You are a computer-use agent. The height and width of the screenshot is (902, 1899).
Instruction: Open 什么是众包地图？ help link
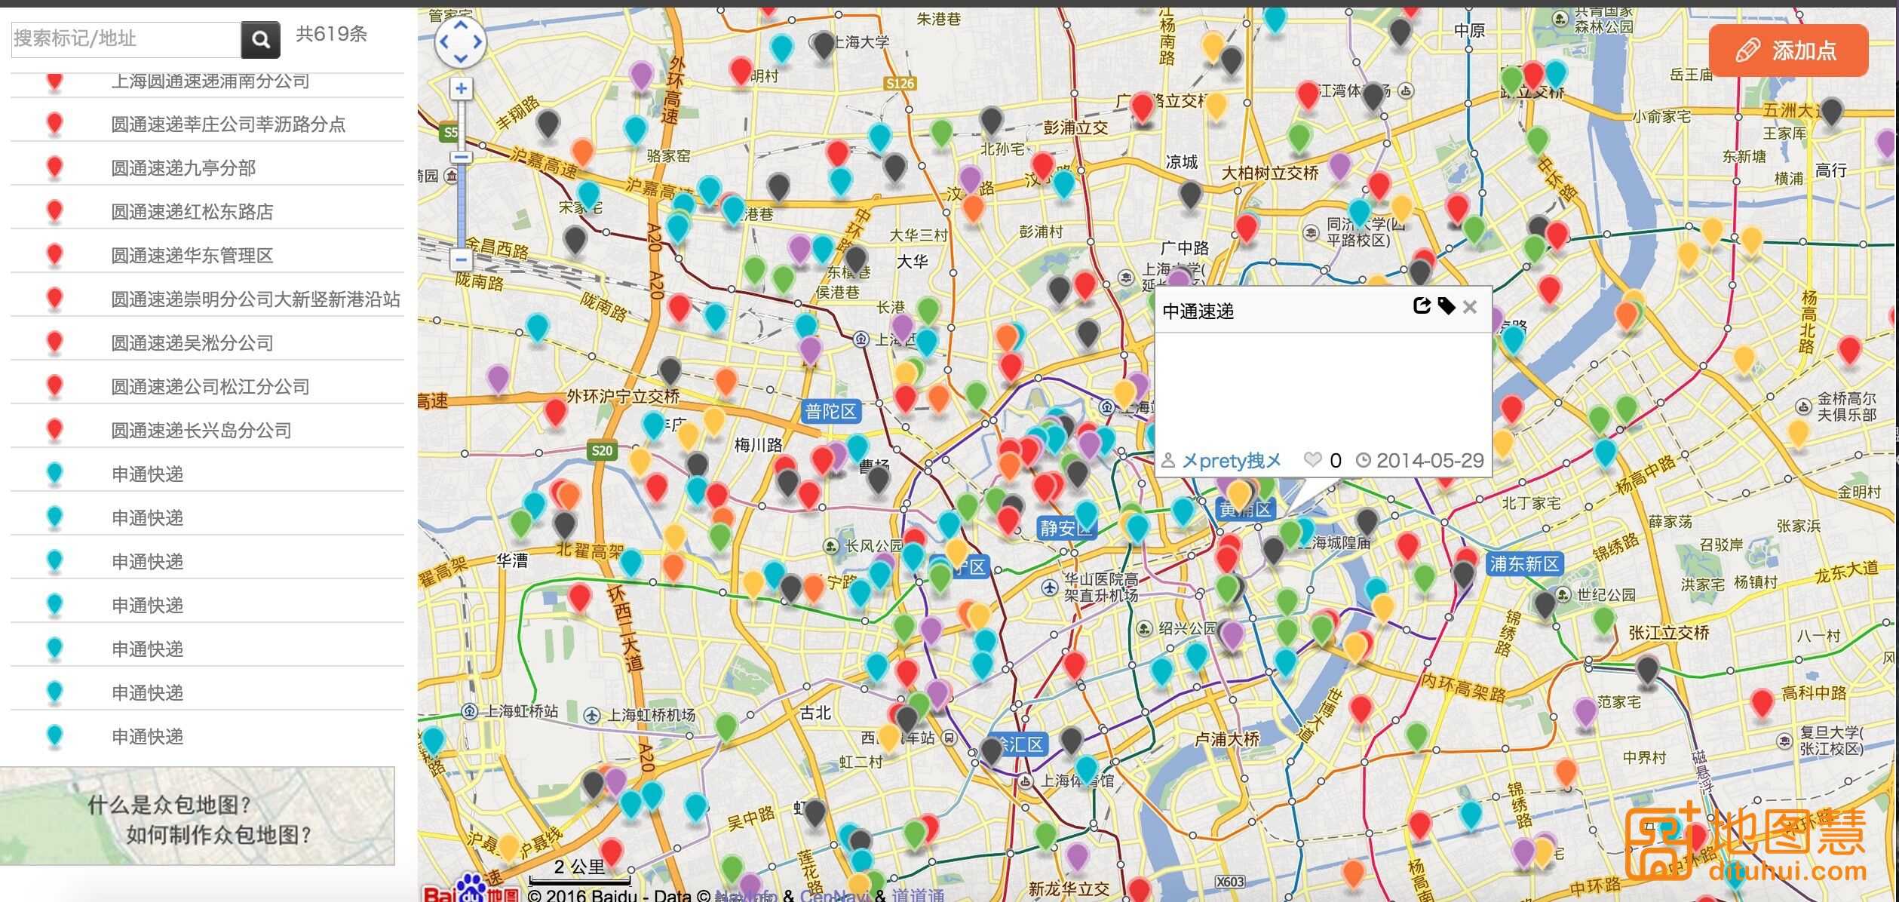[170, 805]
